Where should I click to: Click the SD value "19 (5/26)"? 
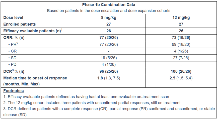(x=108, y=58)
